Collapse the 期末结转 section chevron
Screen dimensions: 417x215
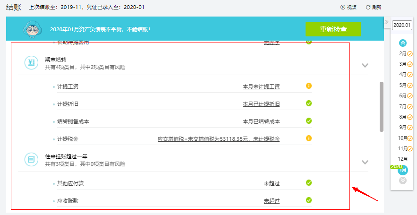(x=365, y=65)
